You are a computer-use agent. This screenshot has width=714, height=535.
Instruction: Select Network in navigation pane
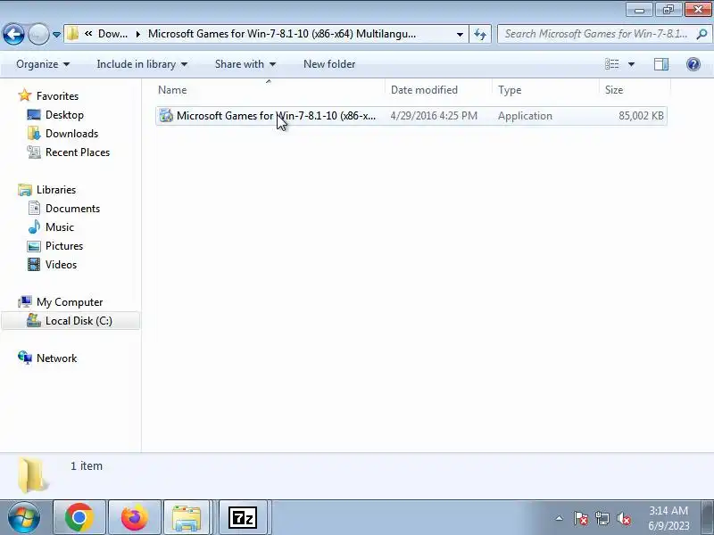56,358
